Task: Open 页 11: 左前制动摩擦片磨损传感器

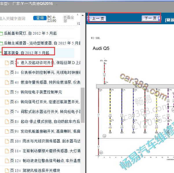Action: (x=45, y=151)
